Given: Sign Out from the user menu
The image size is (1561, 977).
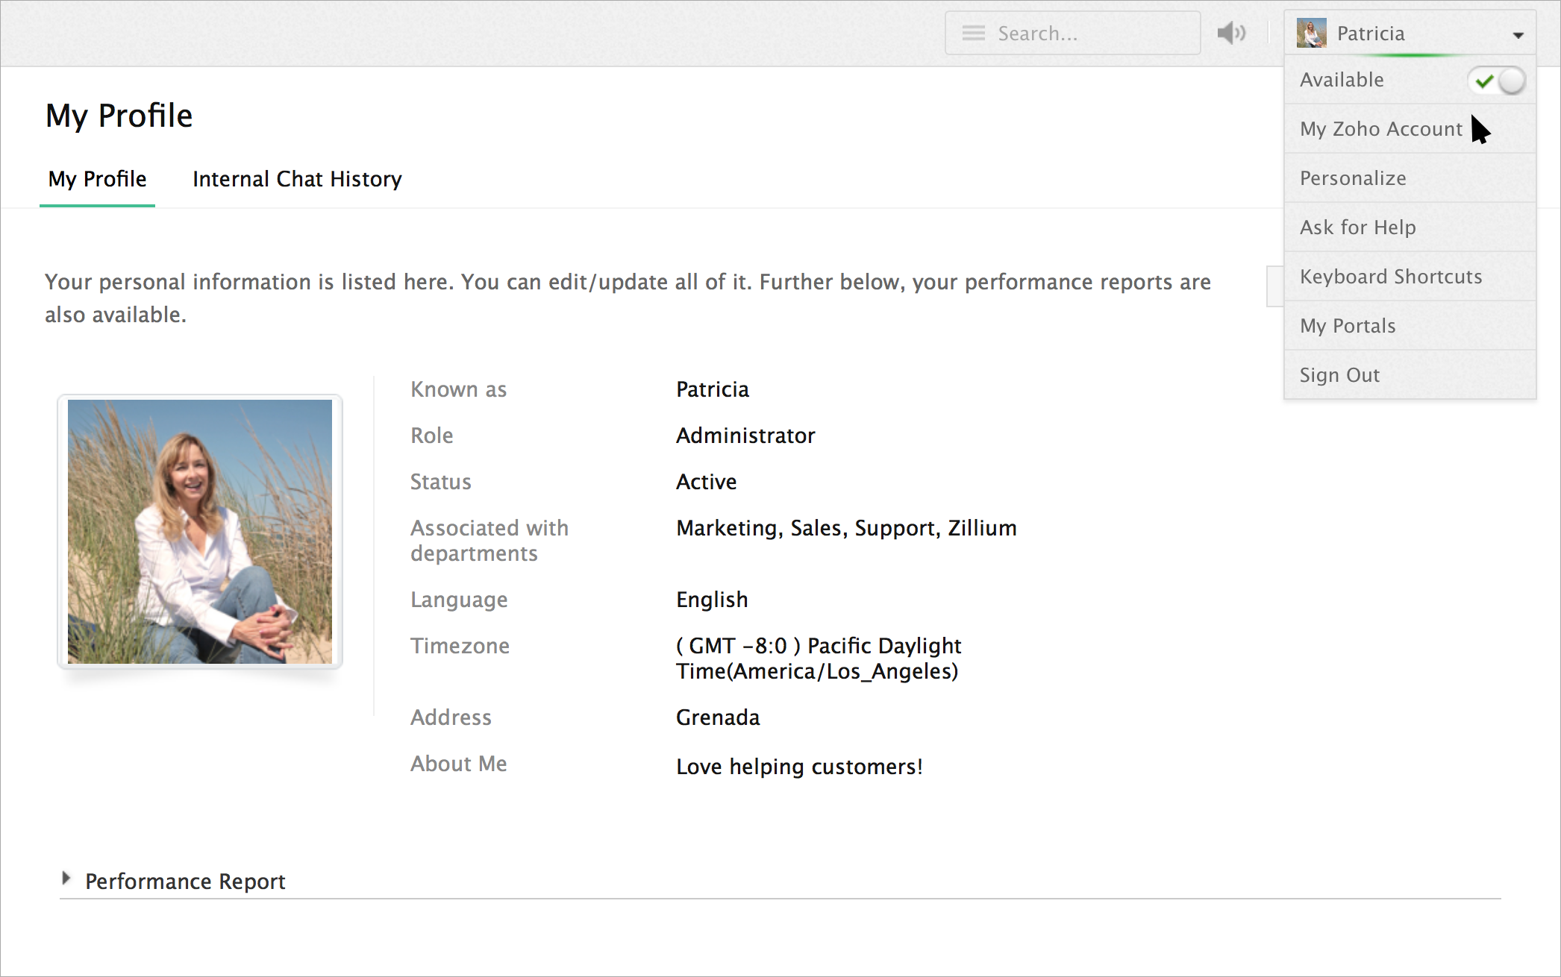Looking at the screenshot, I should click(x=1339, y=375).
